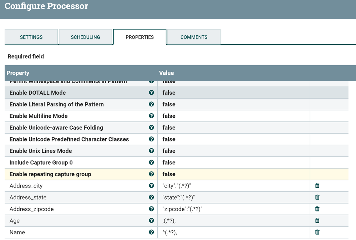Click help icon beside Include Capture Group 0
This screenshot has width=356, height=240.
[151, 162]
